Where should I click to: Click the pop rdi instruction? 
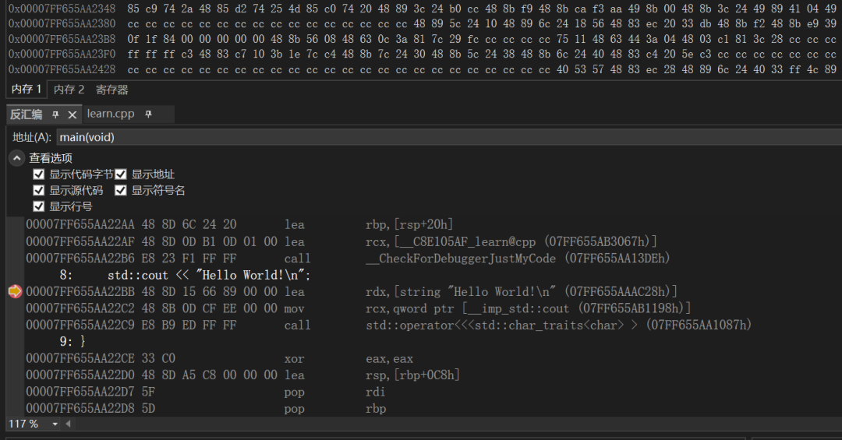point(206,392)
